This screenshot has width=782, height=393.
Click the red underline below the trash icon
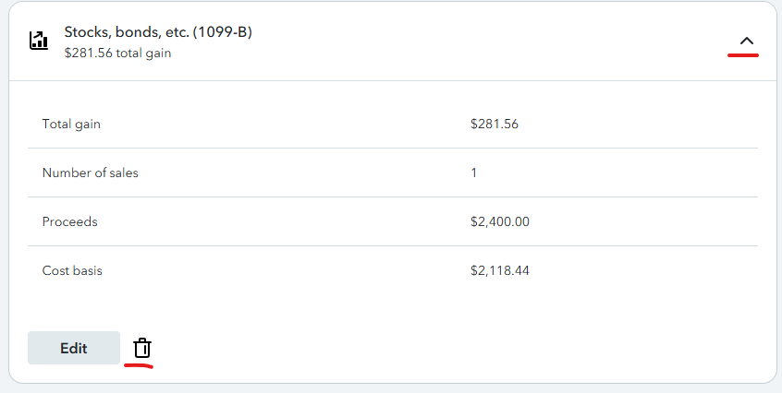pyautogui.click(x=139, y=364)
